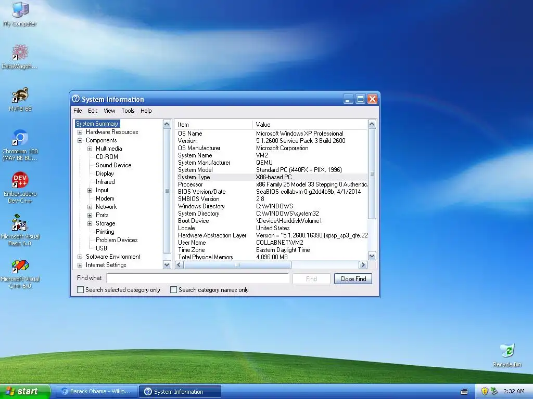Click tree pane scroll up arrow

click(167, 124)
